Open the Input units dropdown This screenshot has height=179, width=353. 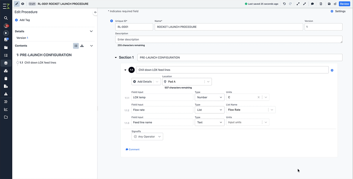click(x=248, y=122)
